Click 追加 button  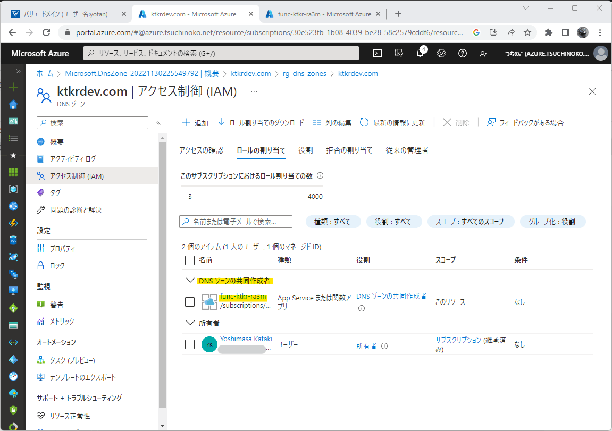point(196,122)
